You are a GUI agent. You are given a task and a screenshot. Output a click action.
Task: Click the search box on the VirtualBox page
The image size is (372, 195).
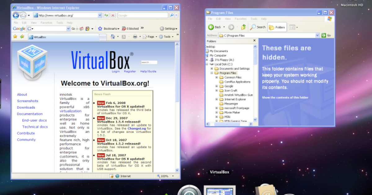pyautogui.click(x=150, y=62)
